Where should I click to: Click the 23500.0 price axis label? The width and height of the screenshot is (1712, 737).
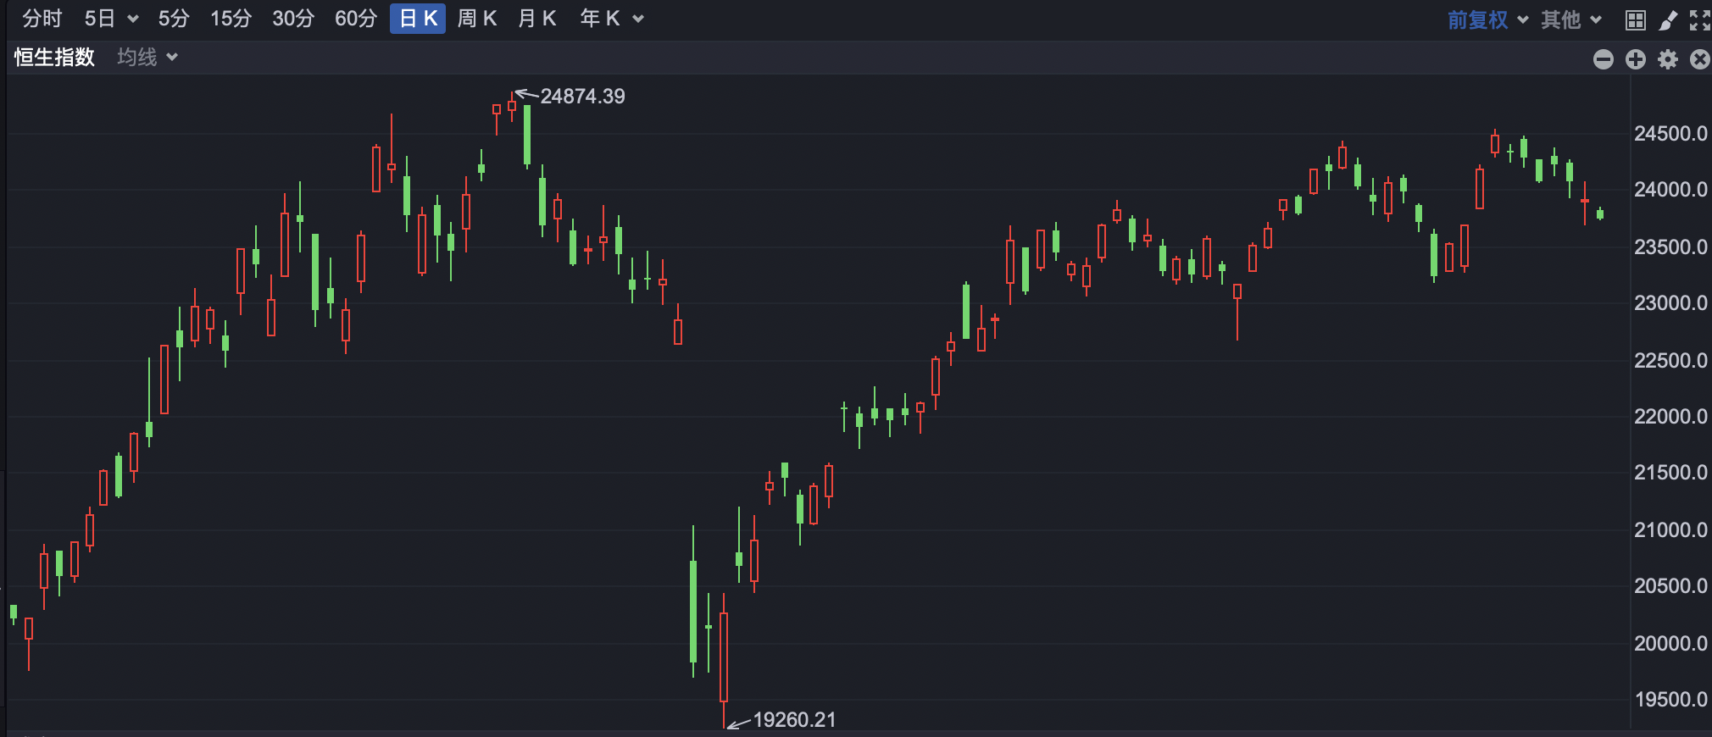pyautogui.click(x=1670, y=247)
